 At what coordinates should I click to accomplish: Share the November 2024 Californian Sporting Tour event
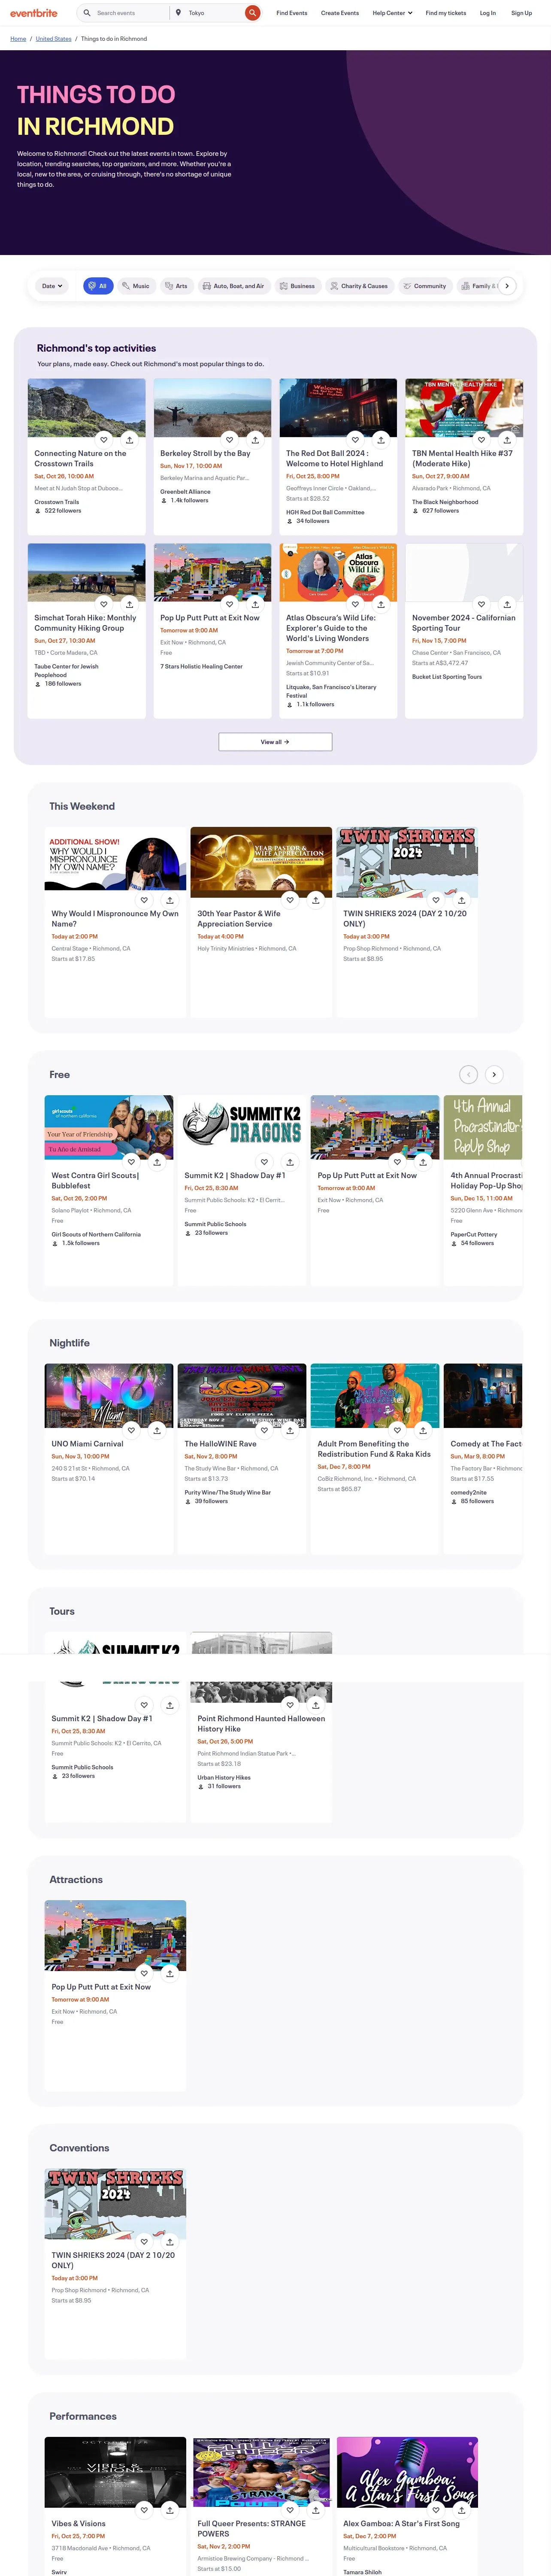507,604
